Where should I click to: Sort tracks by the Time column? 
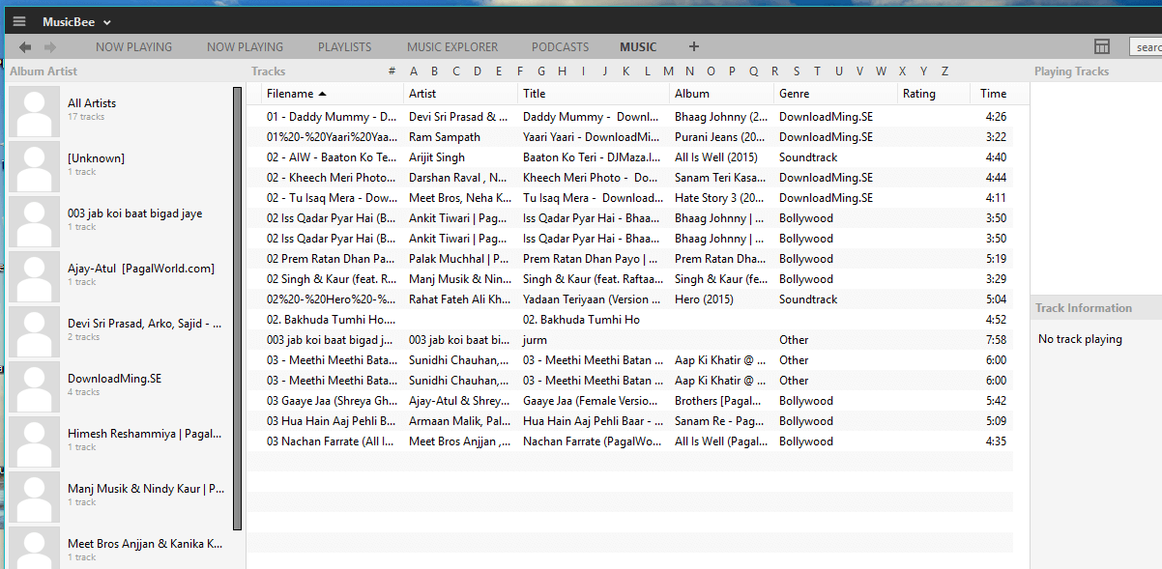pyautogui.click(x=993, y=94)
